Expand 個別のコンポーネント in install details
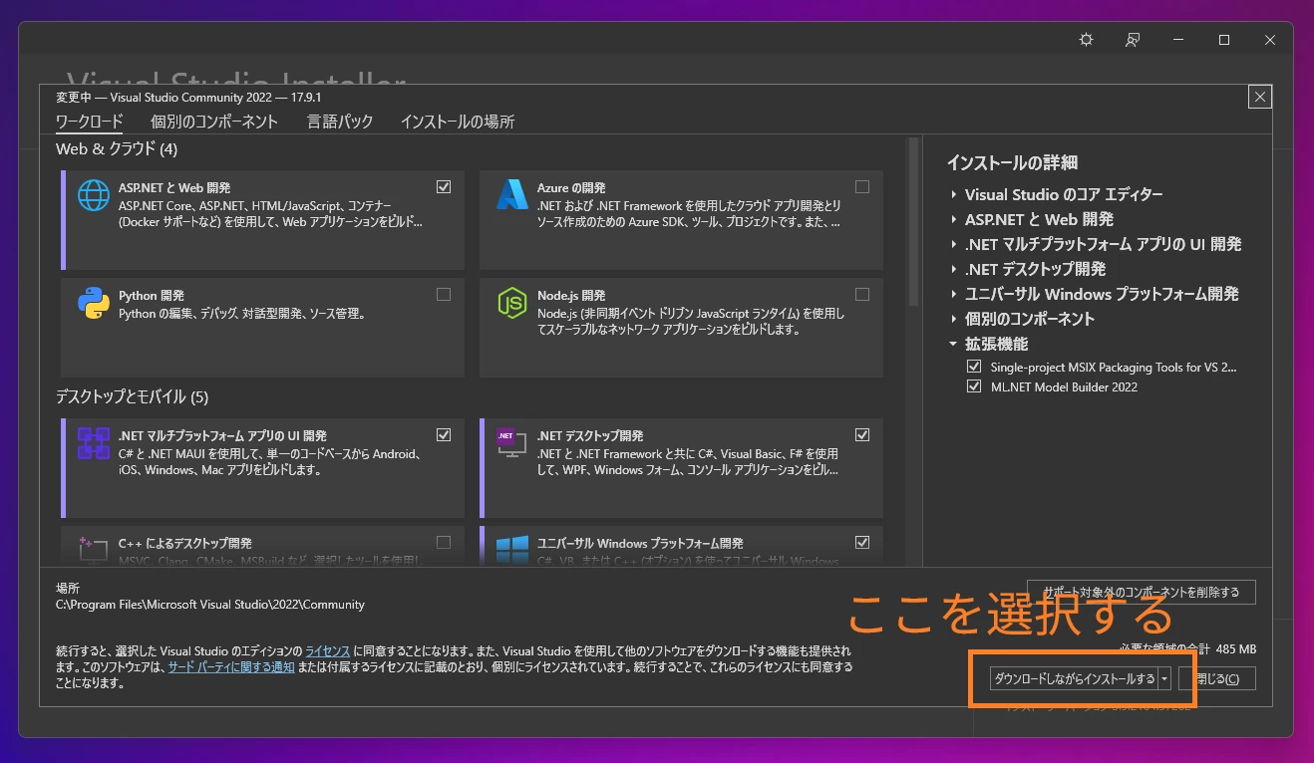This screenshot has height=763, width=1314. pyautogui.click(x=954, y=320)
